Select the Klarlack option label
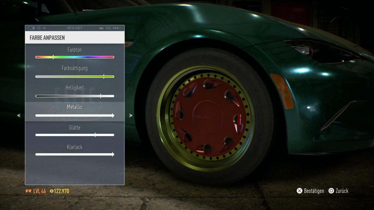374x210 pixels. 75,147
